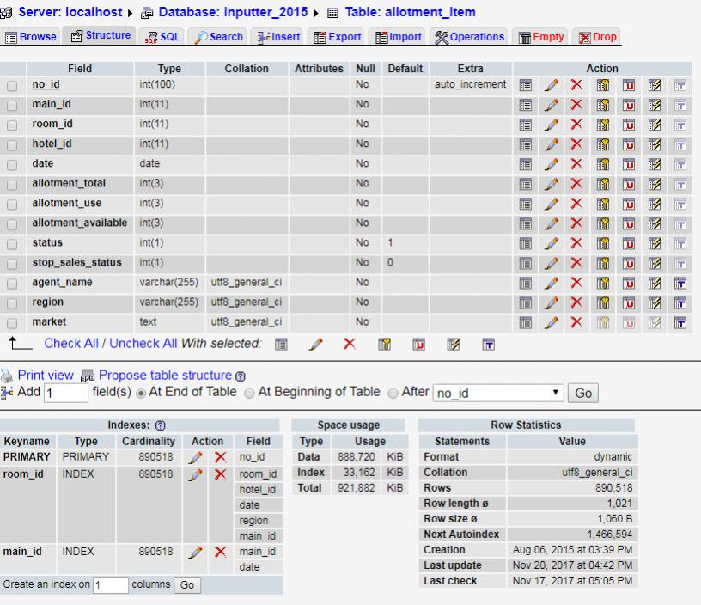Click the With selected Primary key icon
Screen dimensions: 701x605
[385, 345]
